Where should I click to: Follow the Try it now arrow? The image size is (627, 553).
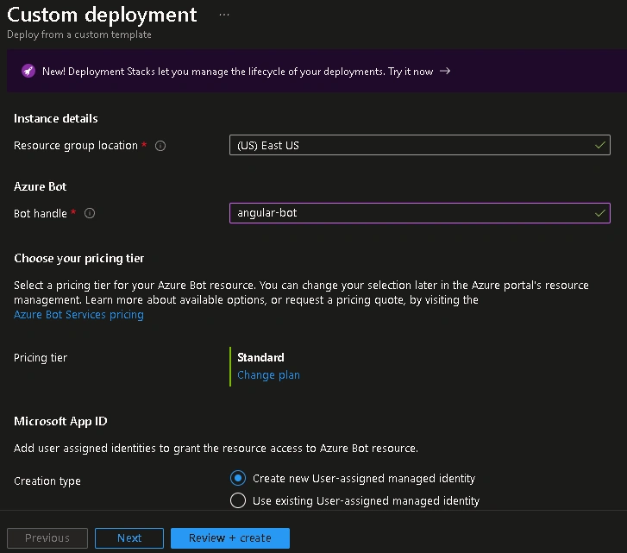tap(445, 72)
